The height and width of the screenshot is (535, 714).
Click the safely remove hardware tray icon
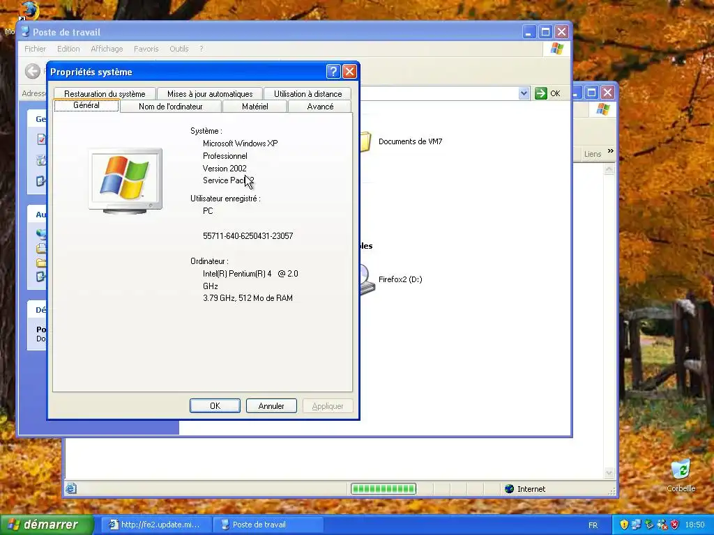tap(649, 525)
